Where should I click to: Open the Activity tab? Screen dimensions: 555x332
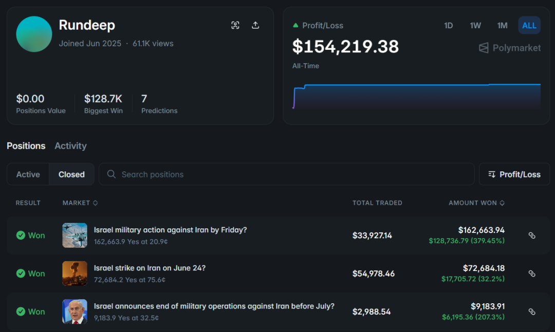click(x=70, y=146)
